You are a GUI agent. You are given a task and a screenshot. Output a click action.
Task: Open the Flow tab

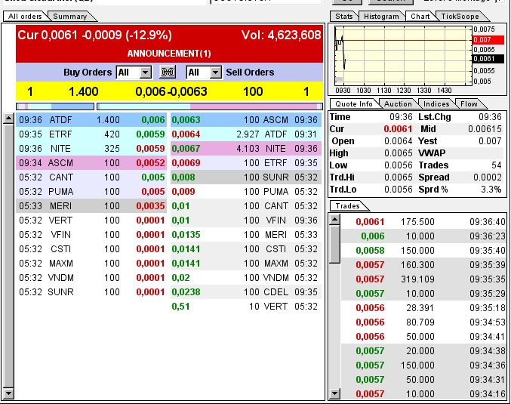point(469,103)
